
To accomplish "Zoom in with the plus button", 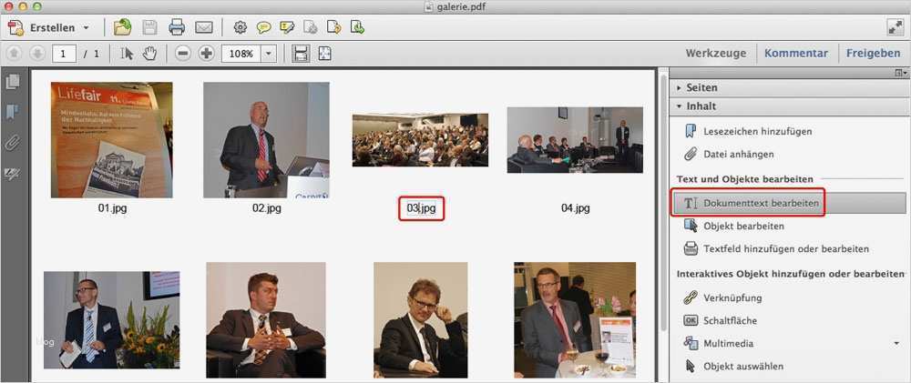I will pyautogui.click(x=206, y=54).
